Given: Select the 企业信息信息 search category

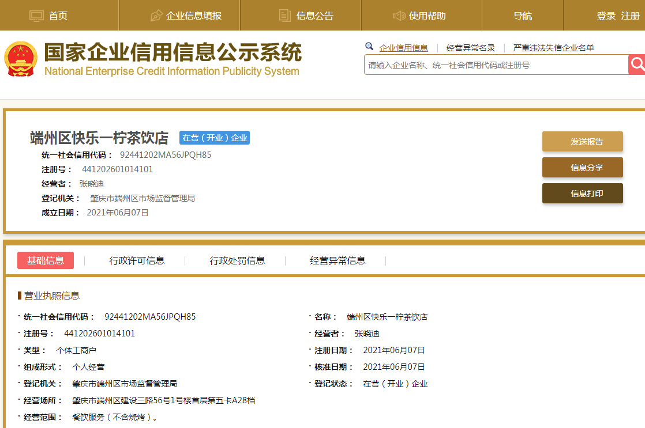Looking at the screenshot, I should point(403,48).
